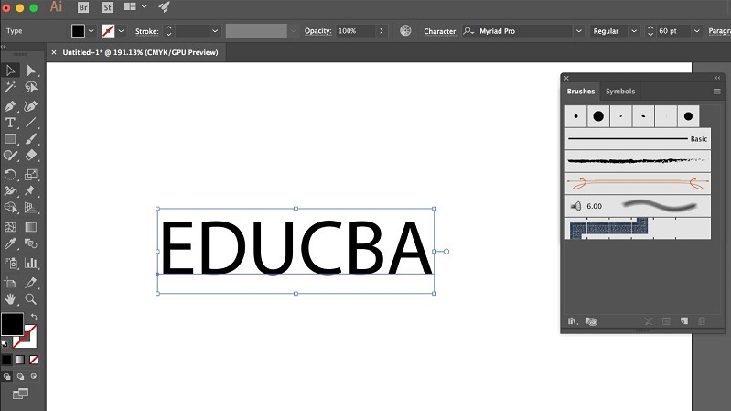Select the Rotate tool

coord(10,175)
